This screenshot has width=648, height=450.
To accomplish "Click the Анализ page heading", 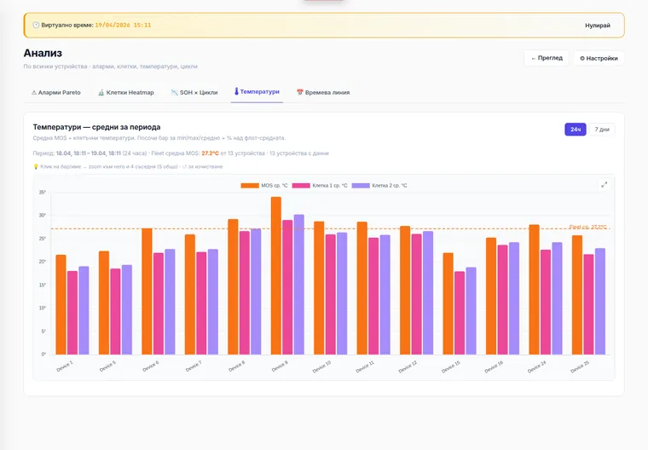I will (x=43, y=53).
